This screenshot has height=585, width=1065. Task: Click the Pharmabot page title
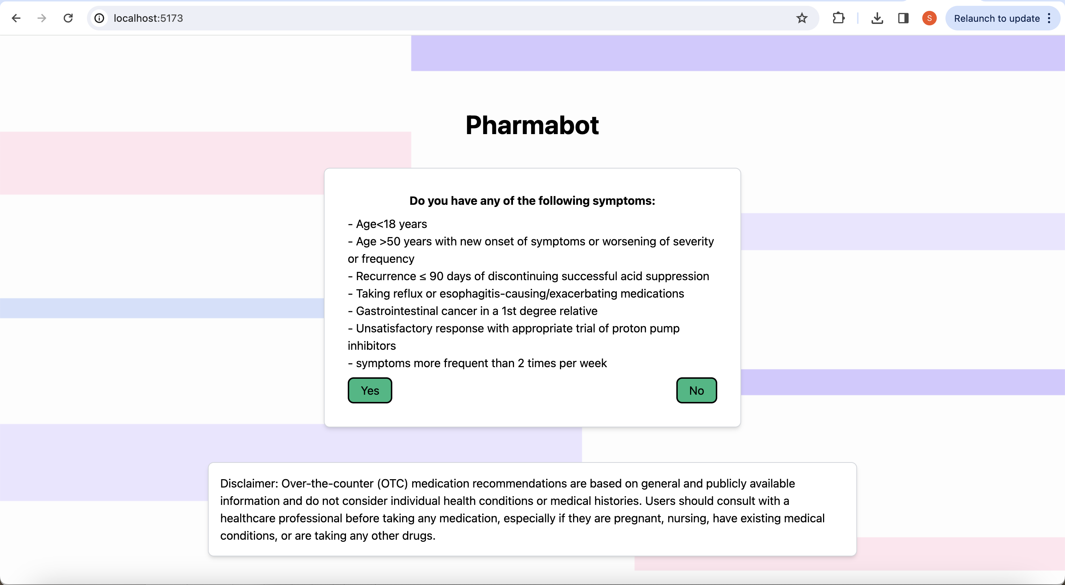tap(532, 125)
